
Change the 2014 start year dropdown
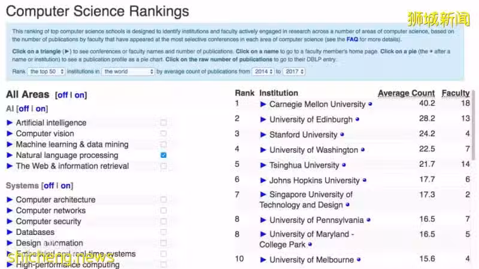[263, 71]
